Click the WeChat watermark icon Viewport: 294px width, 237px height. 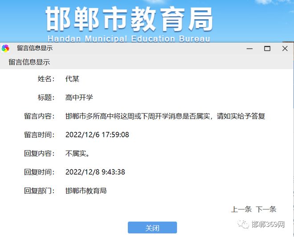click(243, 224)
